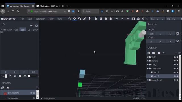Click the UV fill bucket icon

click(10, 76)
